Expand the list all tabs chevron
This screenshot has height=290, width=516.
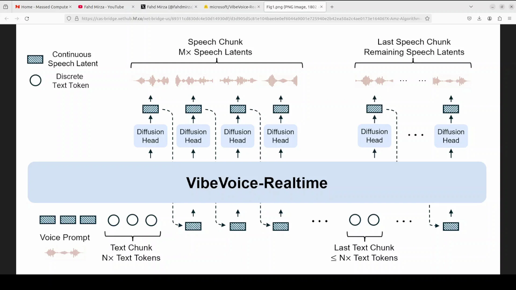pos(471,7)
